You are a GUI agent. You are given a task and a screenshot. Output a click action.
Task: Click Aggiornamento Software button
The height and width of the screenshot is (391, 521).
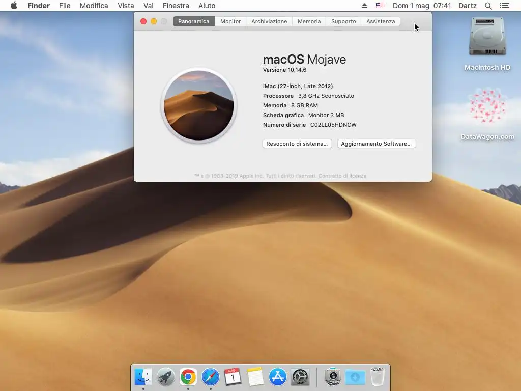pos(377,144)
